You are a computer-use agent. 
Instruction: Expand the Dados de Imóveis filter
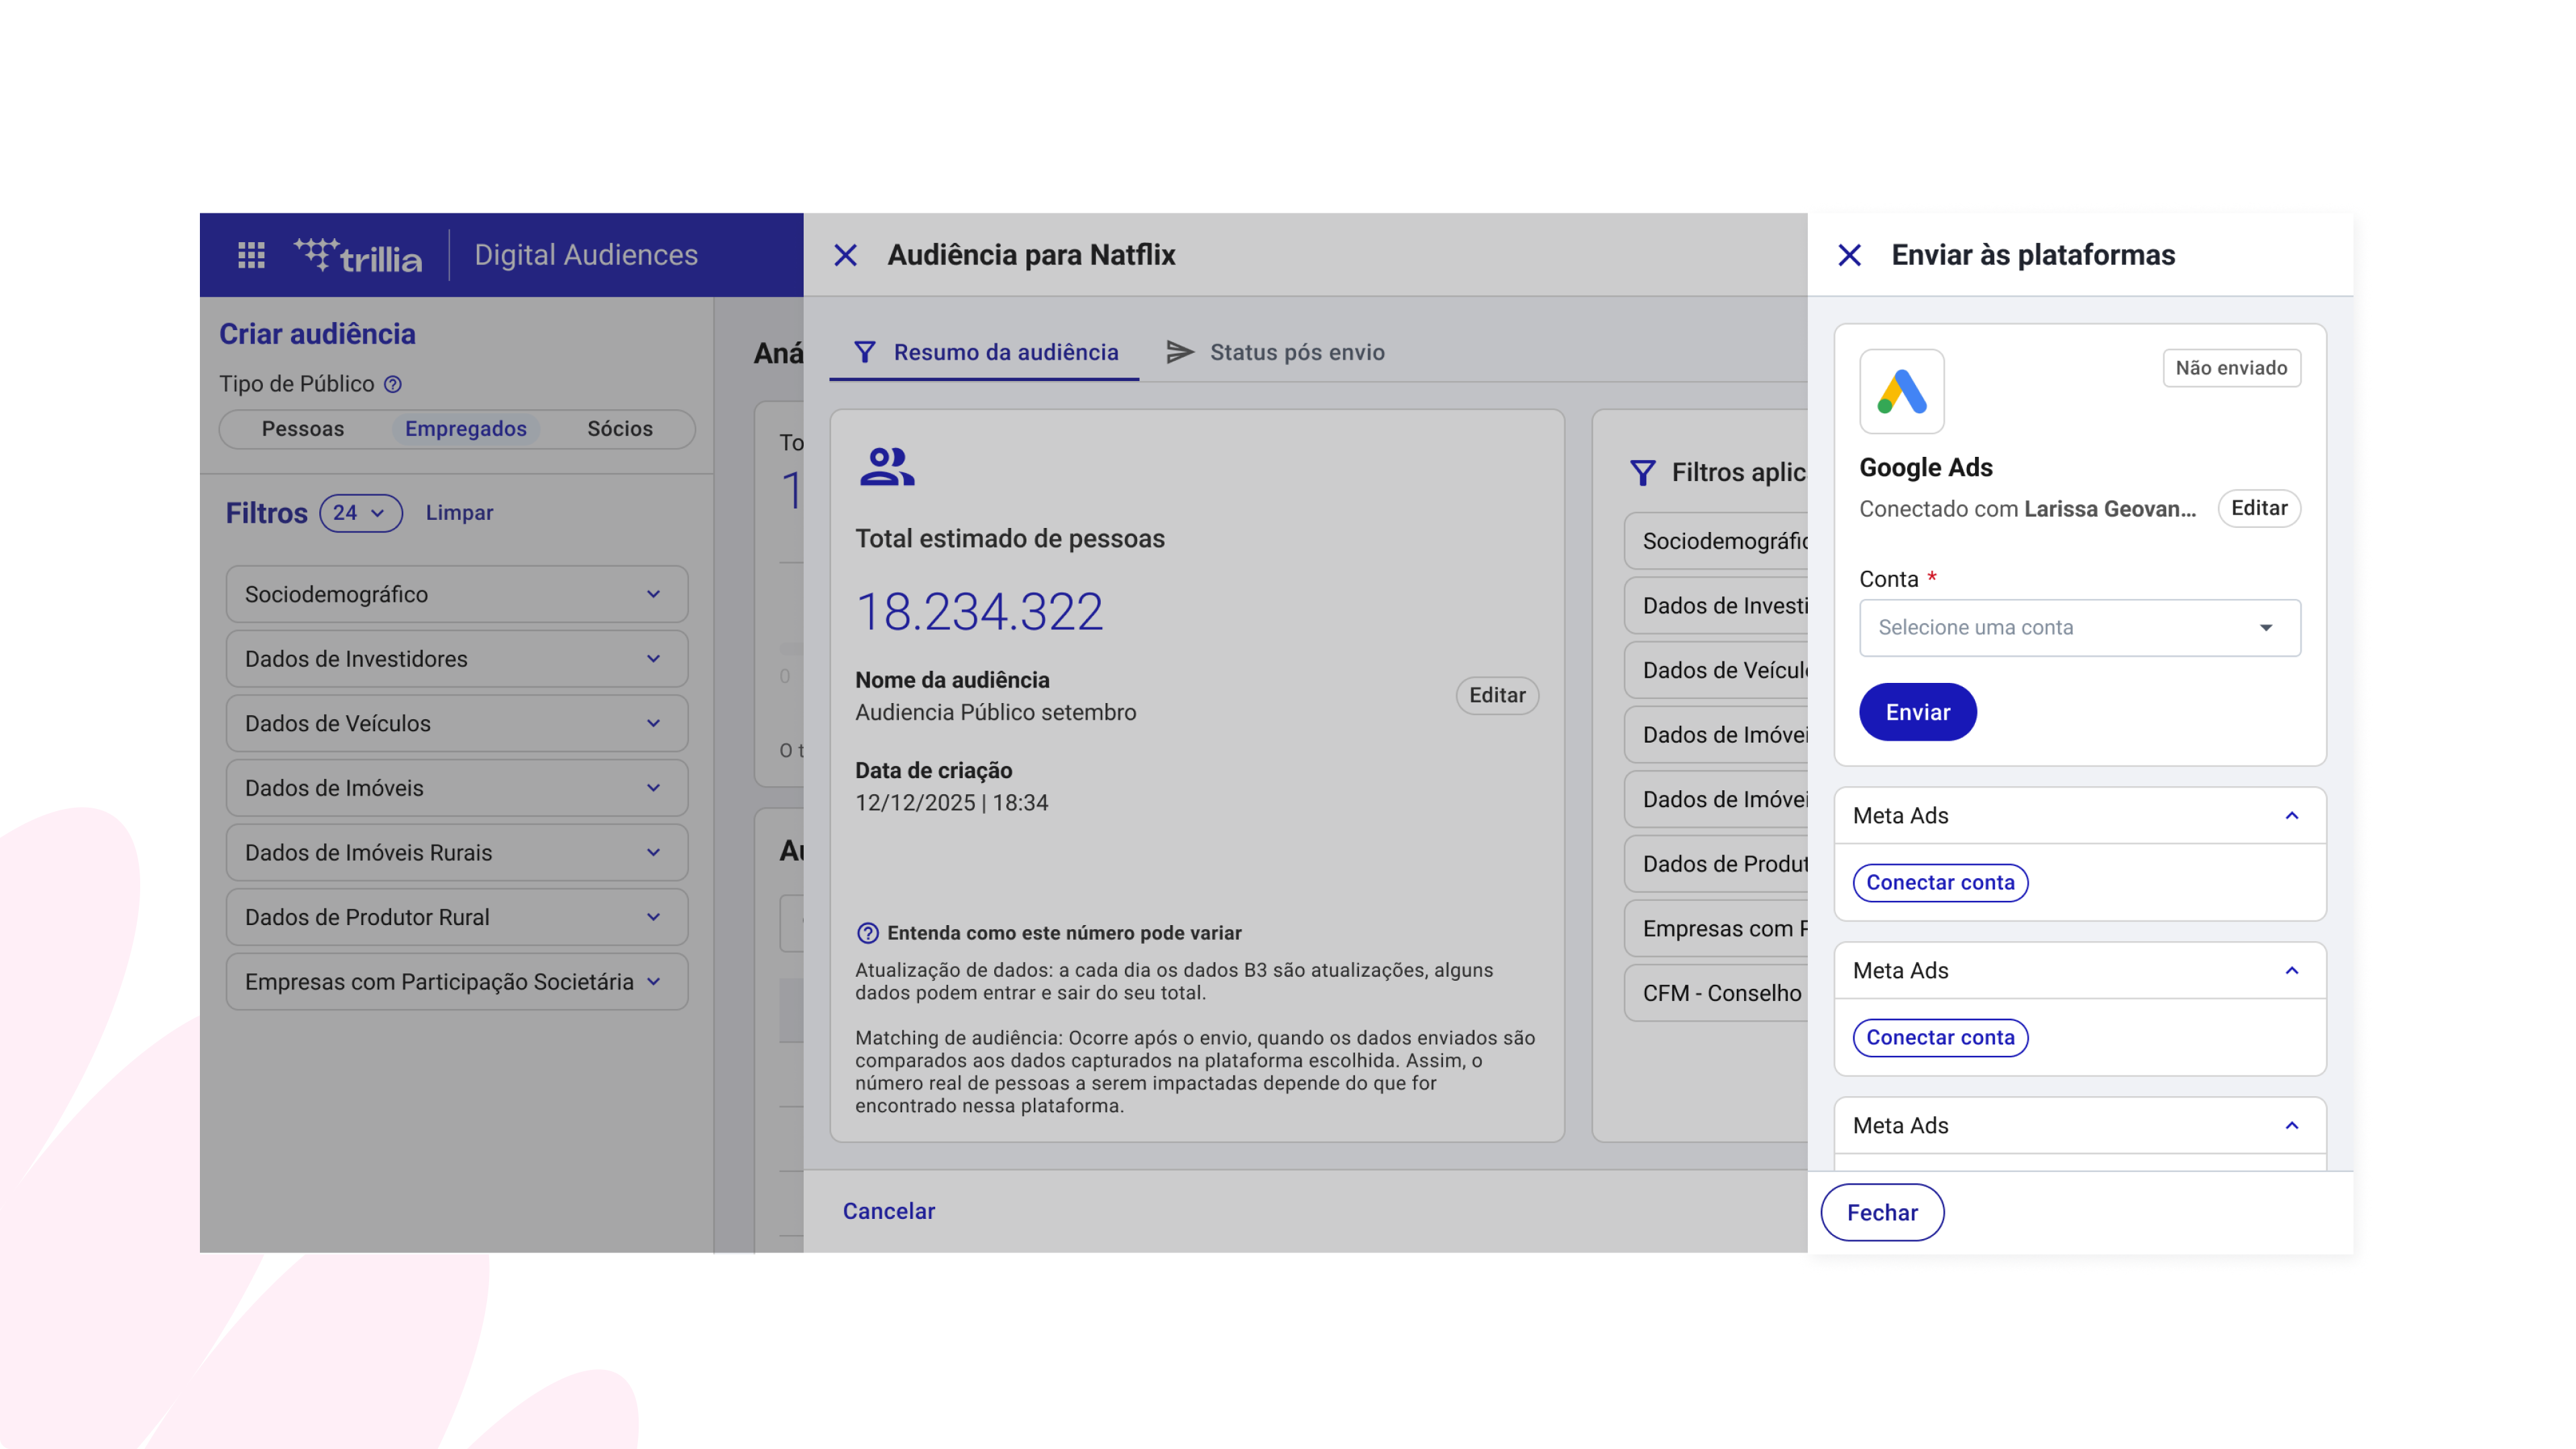(457, 788)
